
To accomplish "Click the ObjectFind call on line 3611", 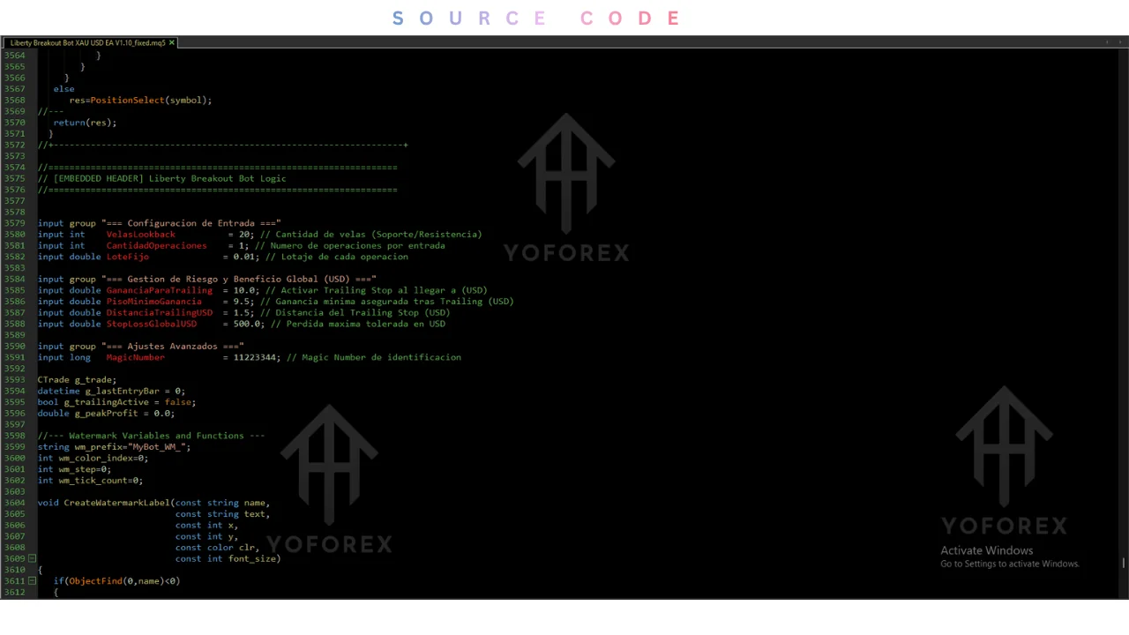I will tap(96, 581).
